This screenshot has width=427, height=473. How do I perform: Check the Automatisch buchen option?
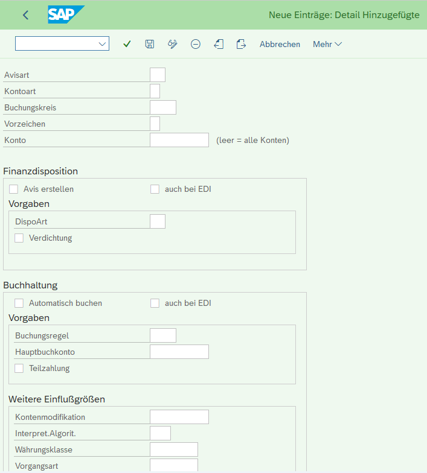pos(19,303)
